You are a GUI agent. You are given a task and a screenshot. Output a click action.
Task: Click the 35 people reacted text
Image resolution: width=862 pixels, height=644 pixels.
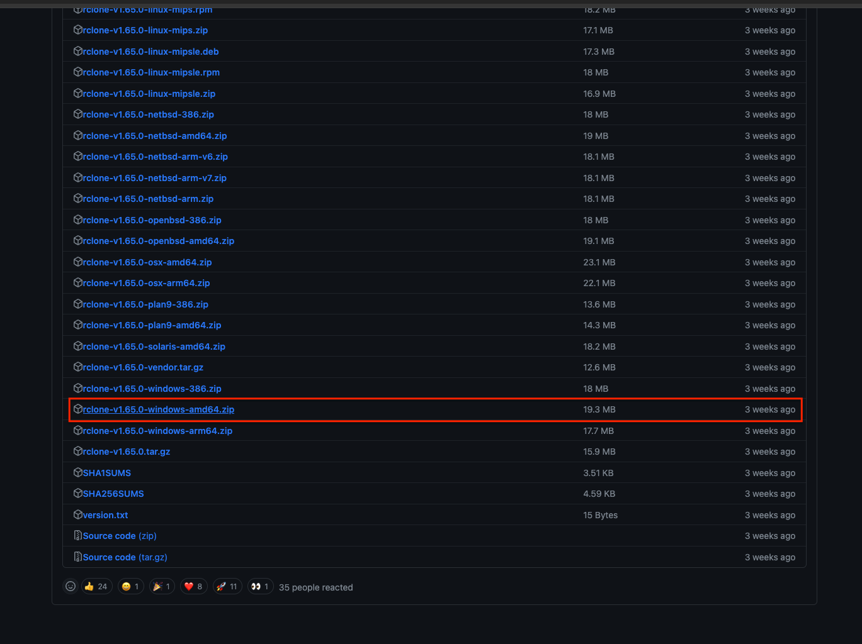(x=315, y=587)
